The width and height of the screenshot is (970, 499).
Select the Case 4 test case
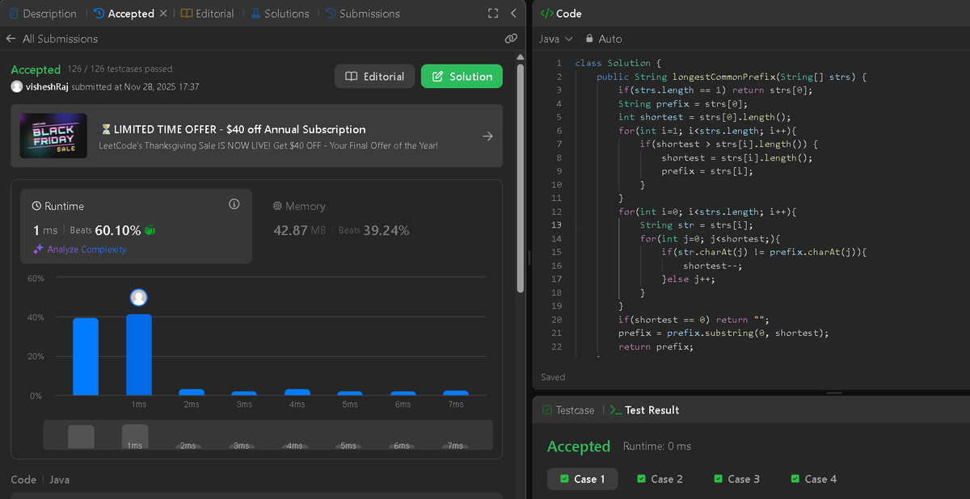pos(813,478)
